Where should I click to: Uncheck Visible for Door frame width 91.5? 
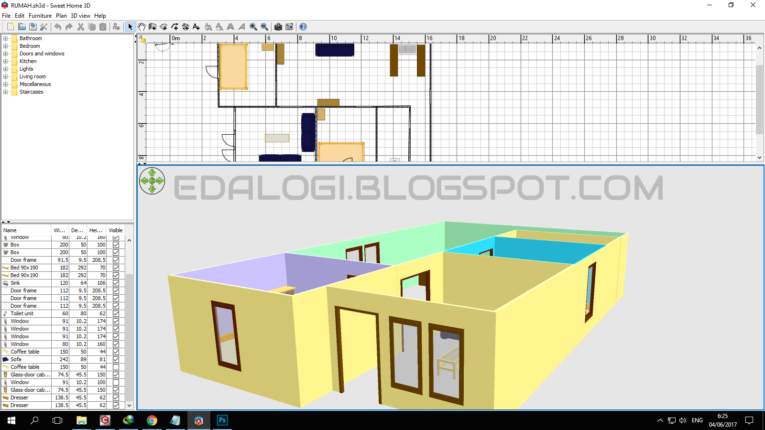pyautogui.click(x=116, y=260)
